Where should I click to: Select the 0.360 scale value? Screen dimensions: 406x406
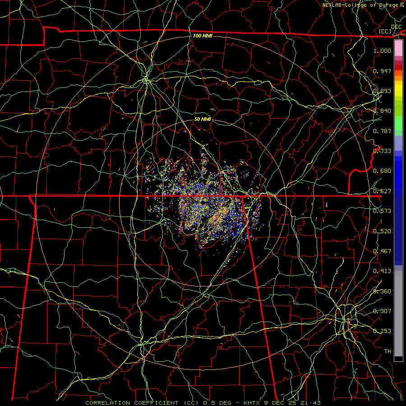coord(382,291)
